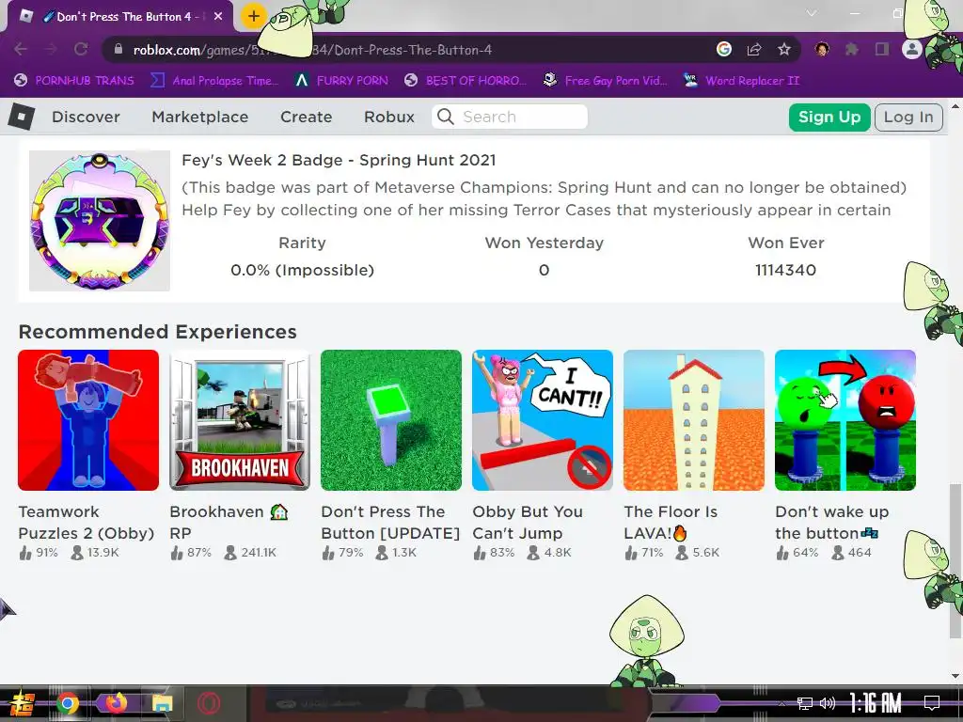963x722 pixels.
Task: Open Don't Press The Button [UPDATE] thumbnail
Action: coord(390,420)
